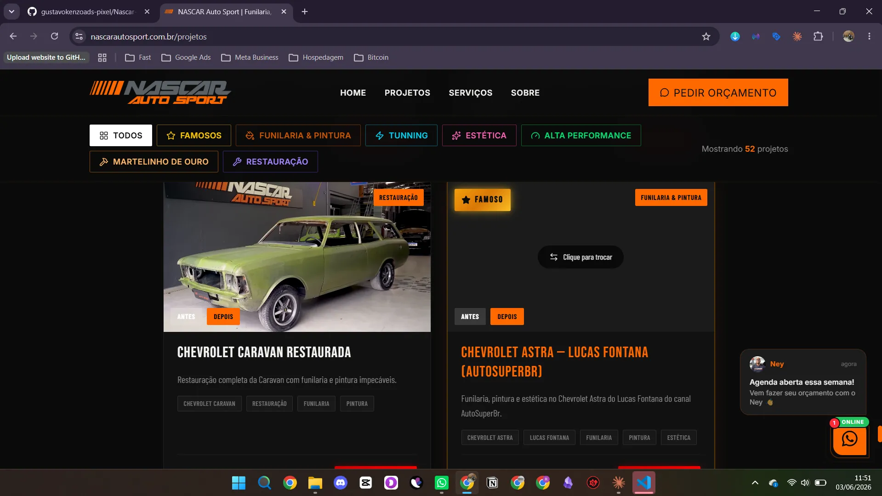The height and width of the screenshot is (496, 882).
Task: Open Wi-Fi network settings icon
Action: pos(791,483)
